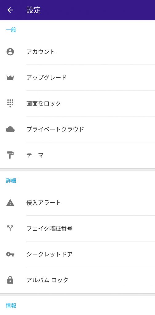This screenshot has height=315, width=155.
Task: Open シークレットドア option
Action: pos(77,254)
